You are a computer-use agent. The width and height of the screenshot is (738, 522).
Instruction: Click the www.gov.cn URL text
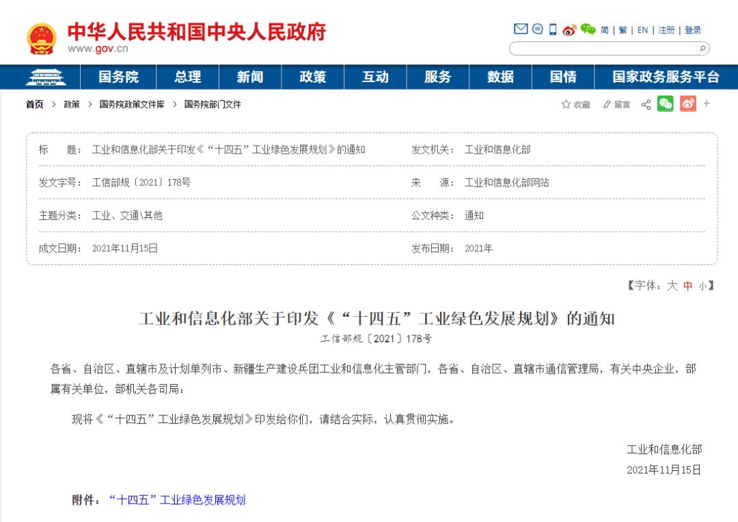pos(98,49)
